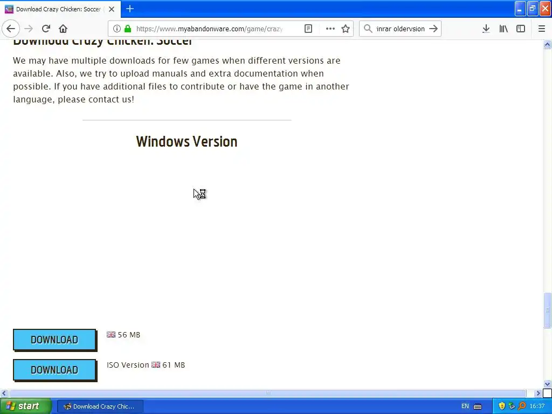
Task: Toggle reader view icon
Action: coord(308,29)
